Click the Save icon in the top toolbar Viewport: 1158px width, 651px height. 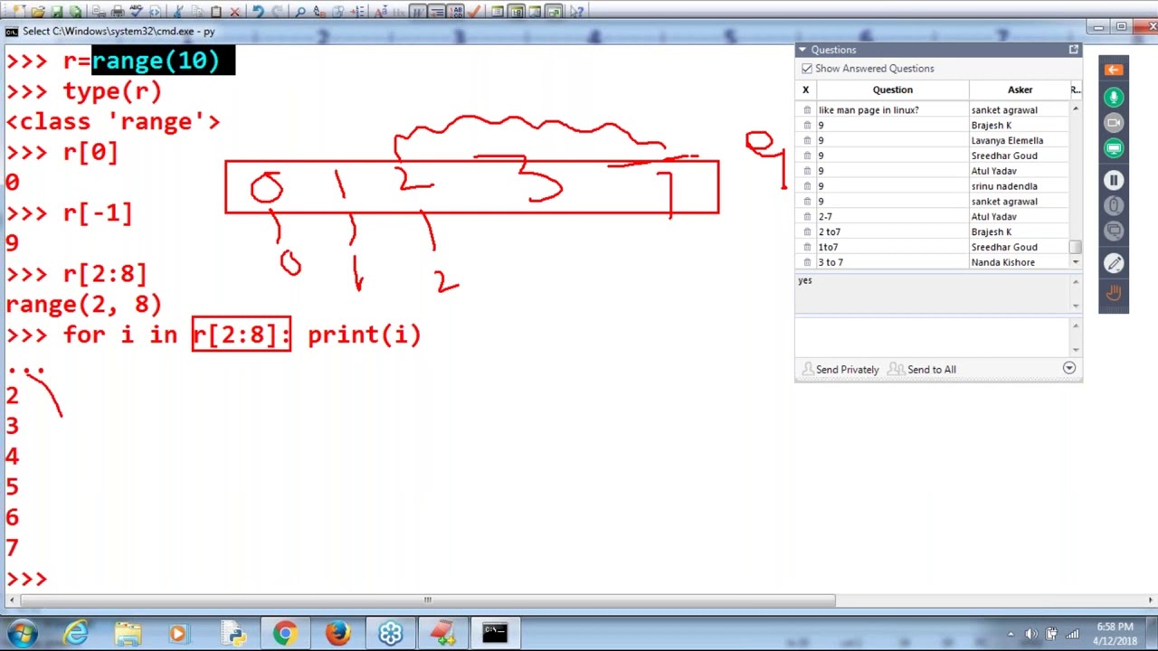[x=56, y=12]
